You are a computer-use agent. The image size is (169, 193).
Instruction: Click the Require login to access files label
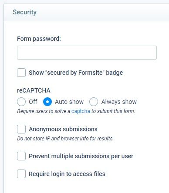[x=67, y=174]
